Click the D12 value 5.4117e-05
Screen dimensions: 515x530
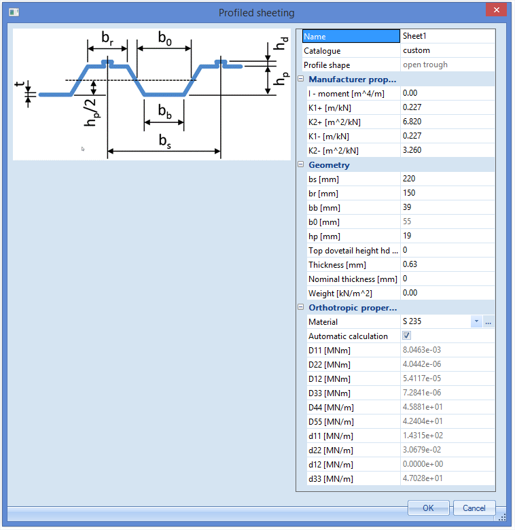(448, 378)
